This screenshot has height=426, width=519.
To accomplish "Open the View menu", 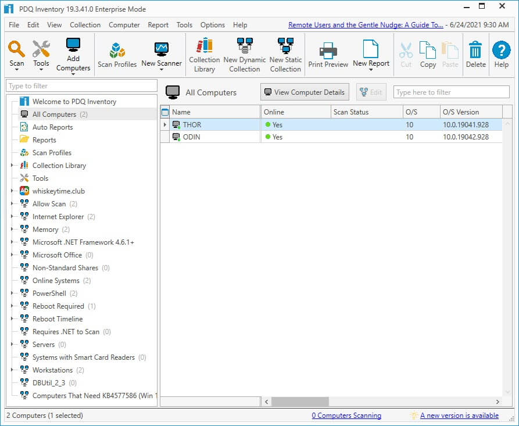I will click(54, 25).
